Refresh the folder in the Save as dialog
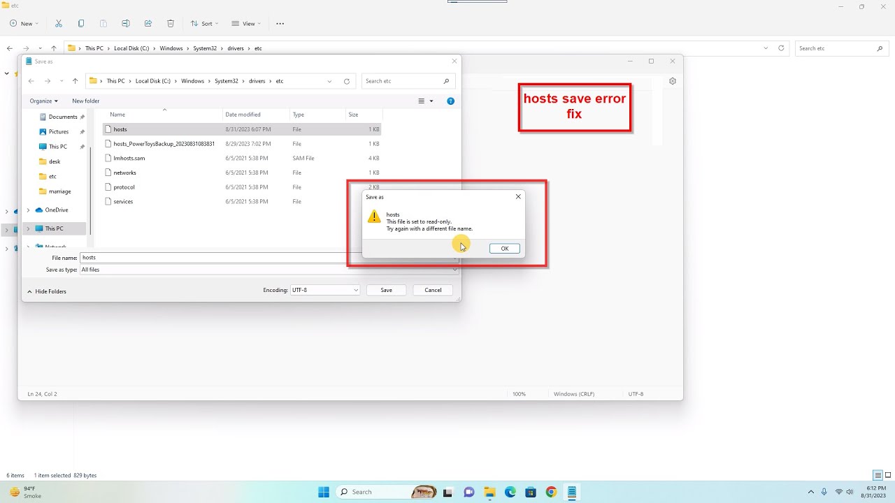This screenshot has width=895, height=503. tap(346, 81)
